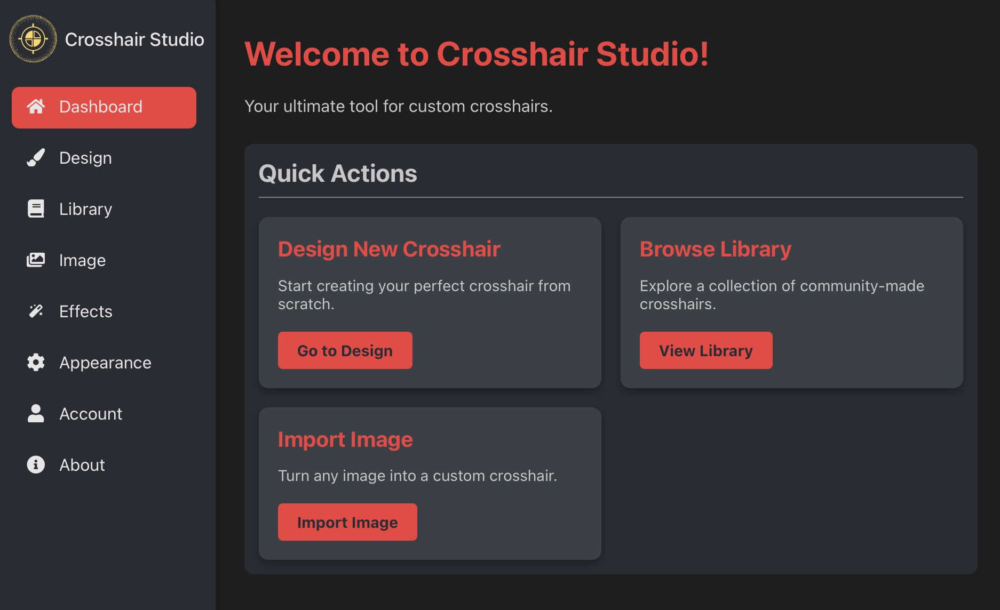Navigate to the Effects section label
1000x610 pixels.
click(x=85, y=311)
